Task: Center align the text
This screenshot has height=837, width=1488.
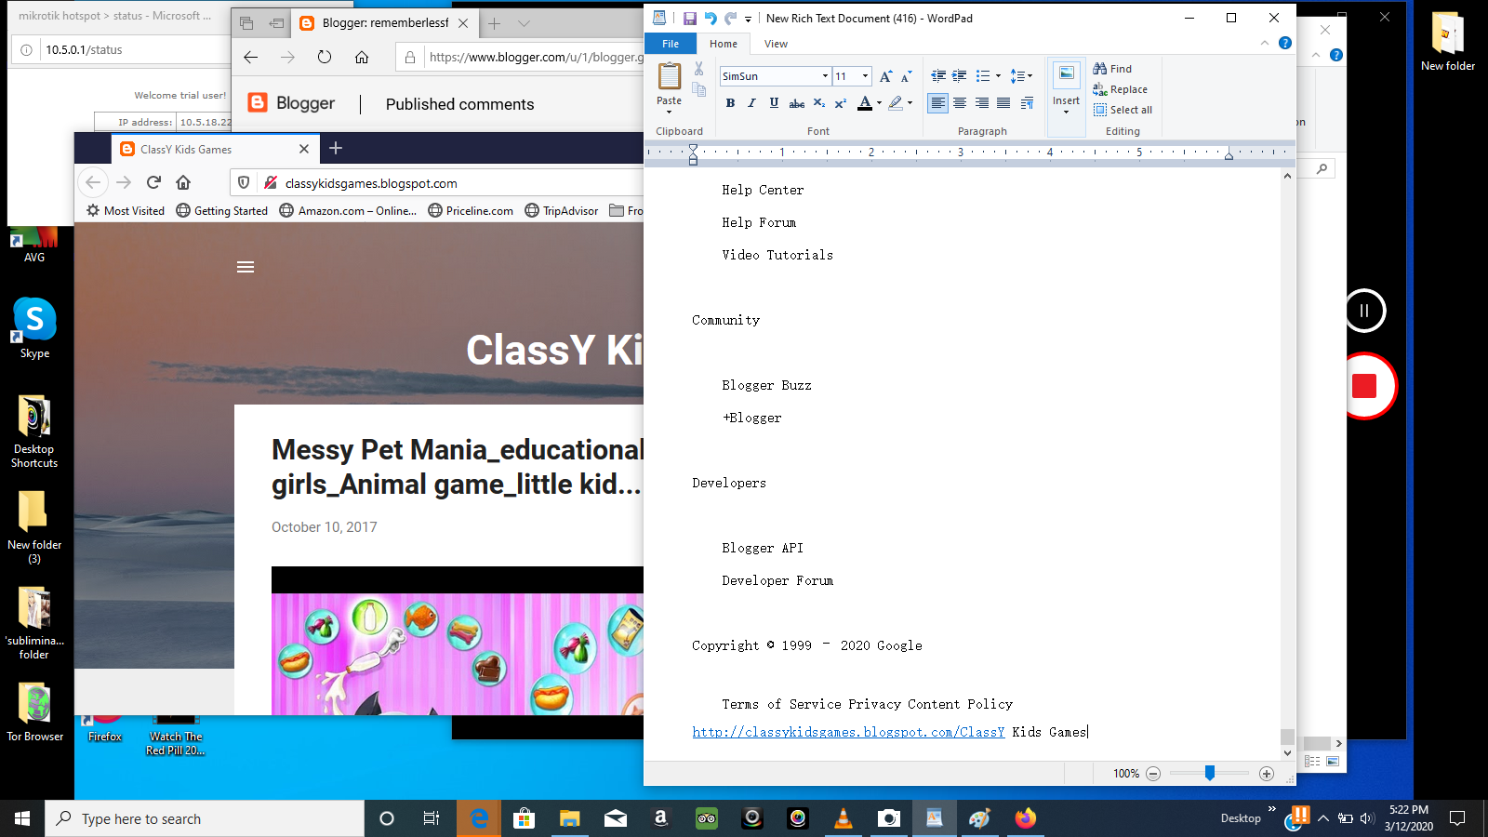Action: click(x=960, y=103)
